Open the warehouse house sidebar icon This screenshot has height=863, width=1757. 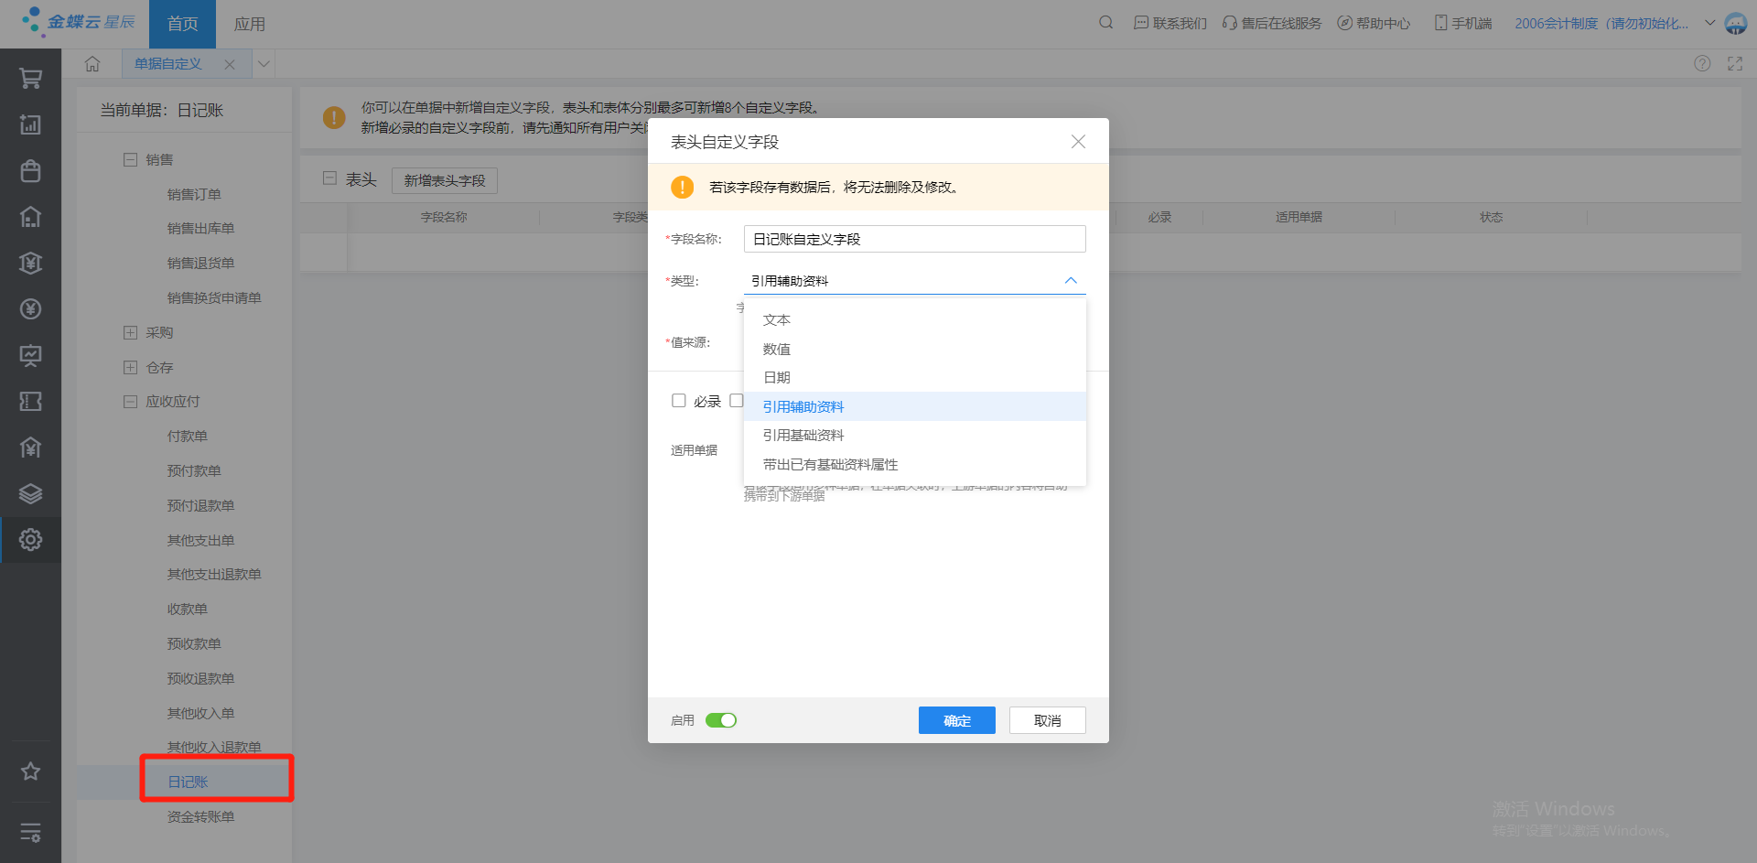tap(30, 217)
